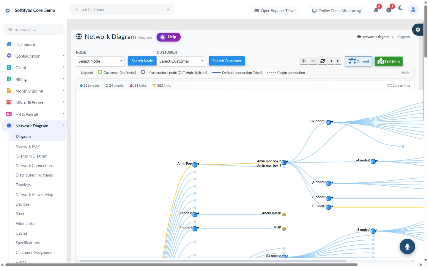This screenshot has height=267, width=428.
Task: Open the Select Customer dropdown
Action: [181, 61]
